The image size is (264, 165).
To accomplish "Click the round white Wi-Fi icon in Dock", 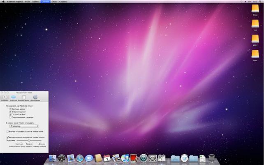I will pyautogui.click(x=184, y=158).
